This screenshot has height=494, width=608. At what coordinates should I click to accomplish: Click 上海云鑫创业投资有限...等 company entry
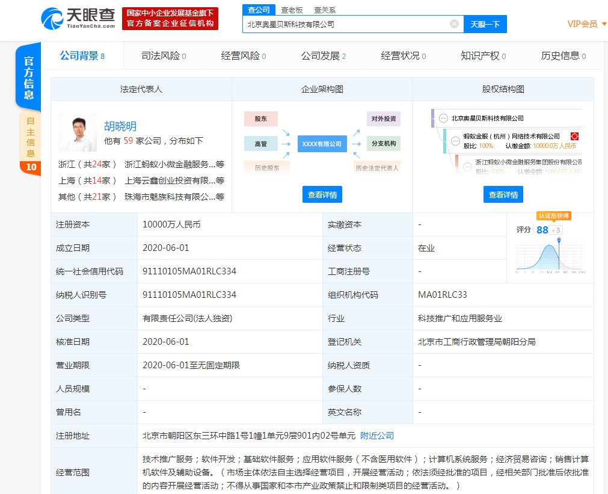174,181
